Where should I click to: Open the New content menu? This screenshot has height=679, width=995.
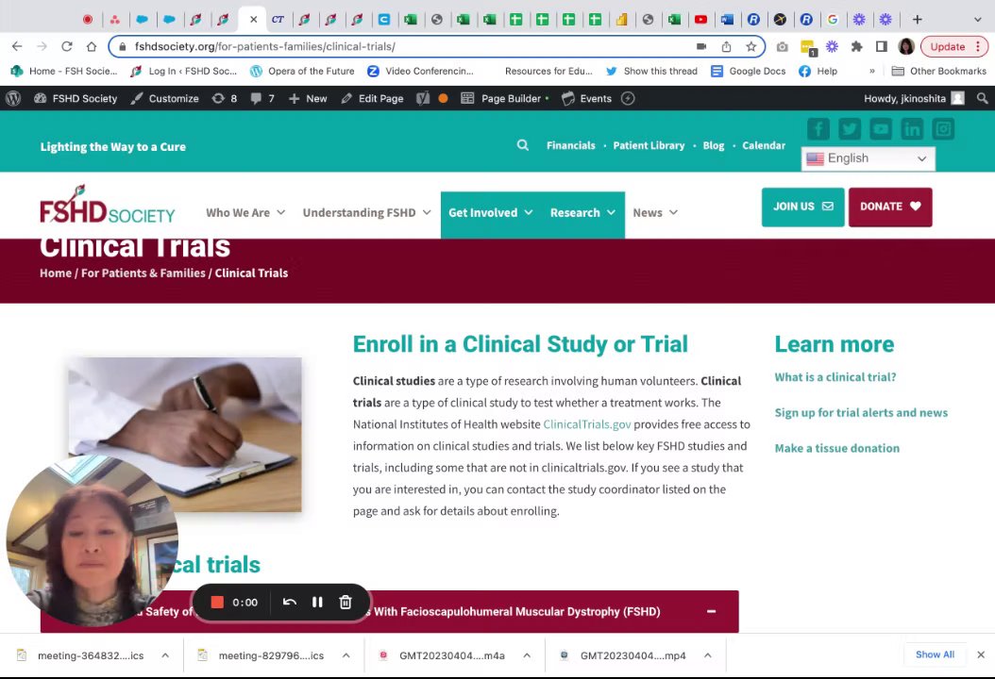click(308, 98)
